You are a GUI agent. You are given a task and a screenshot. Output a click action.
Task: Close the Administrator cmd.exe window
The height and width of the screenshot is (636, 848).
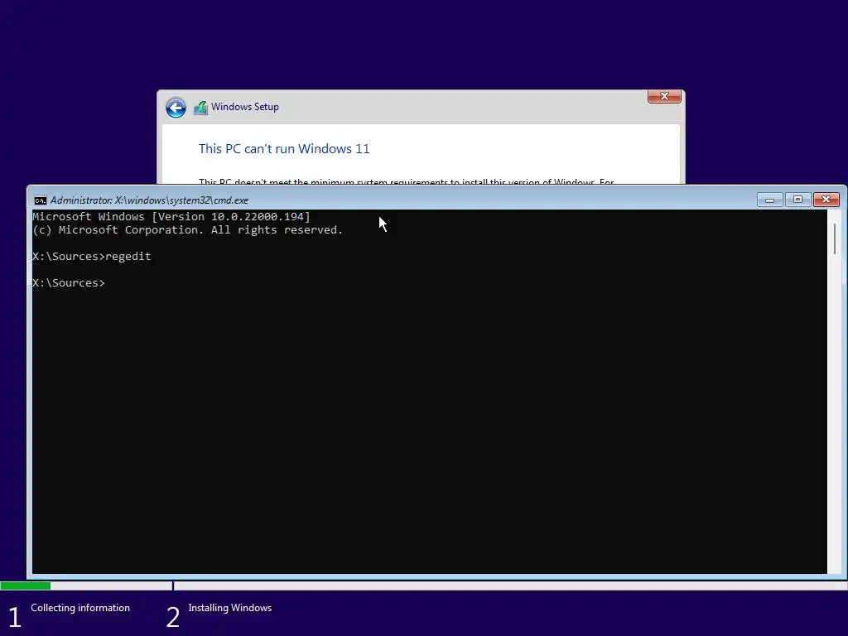826,200
